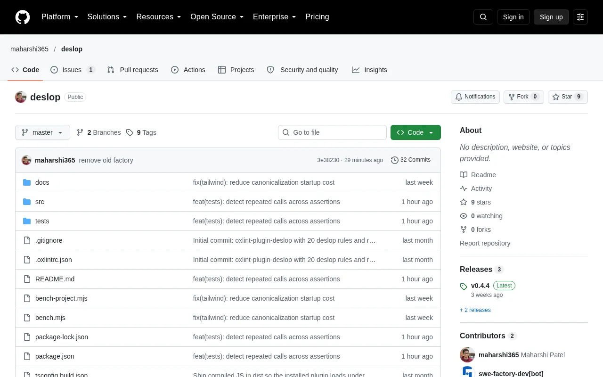Click the docs folder icon

tap(27, 182)
